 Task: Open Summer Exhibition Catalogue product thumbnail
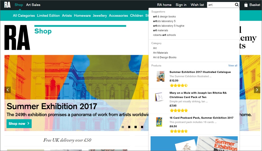tap(160, 76)
